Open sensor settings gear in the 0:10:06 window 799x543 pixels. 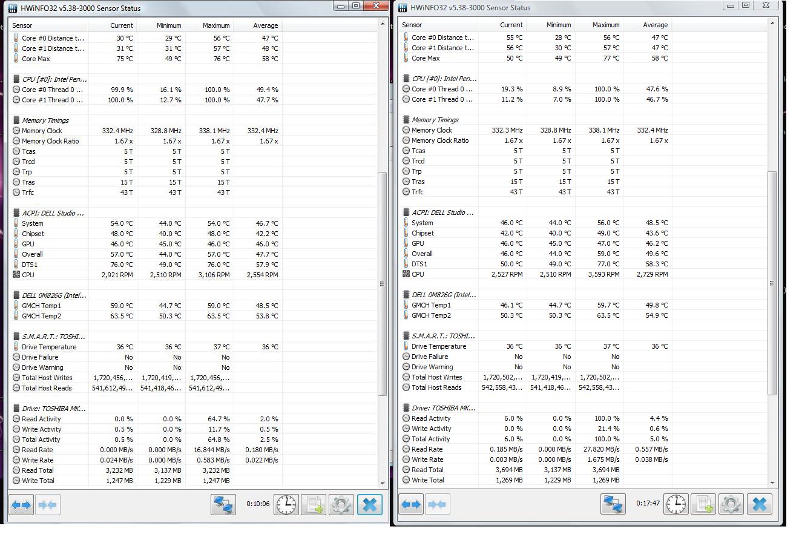pos(341,504)
